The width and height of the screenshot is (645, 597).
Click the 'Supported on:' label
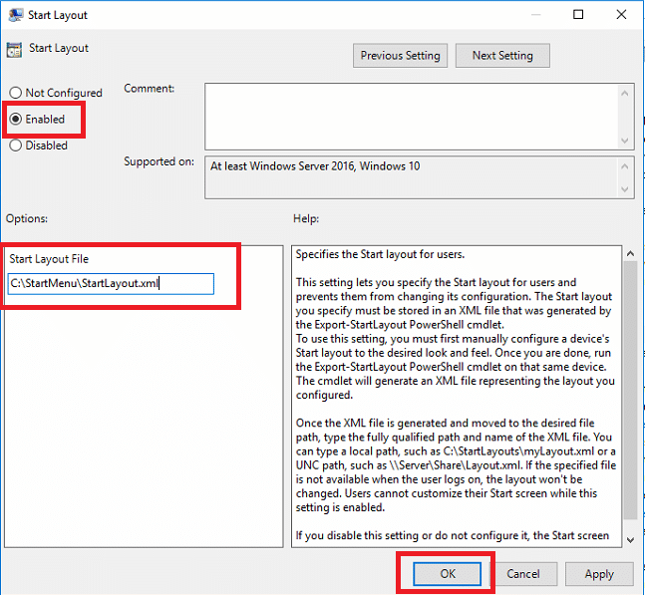pyautogui.click(x=159, y=161)
